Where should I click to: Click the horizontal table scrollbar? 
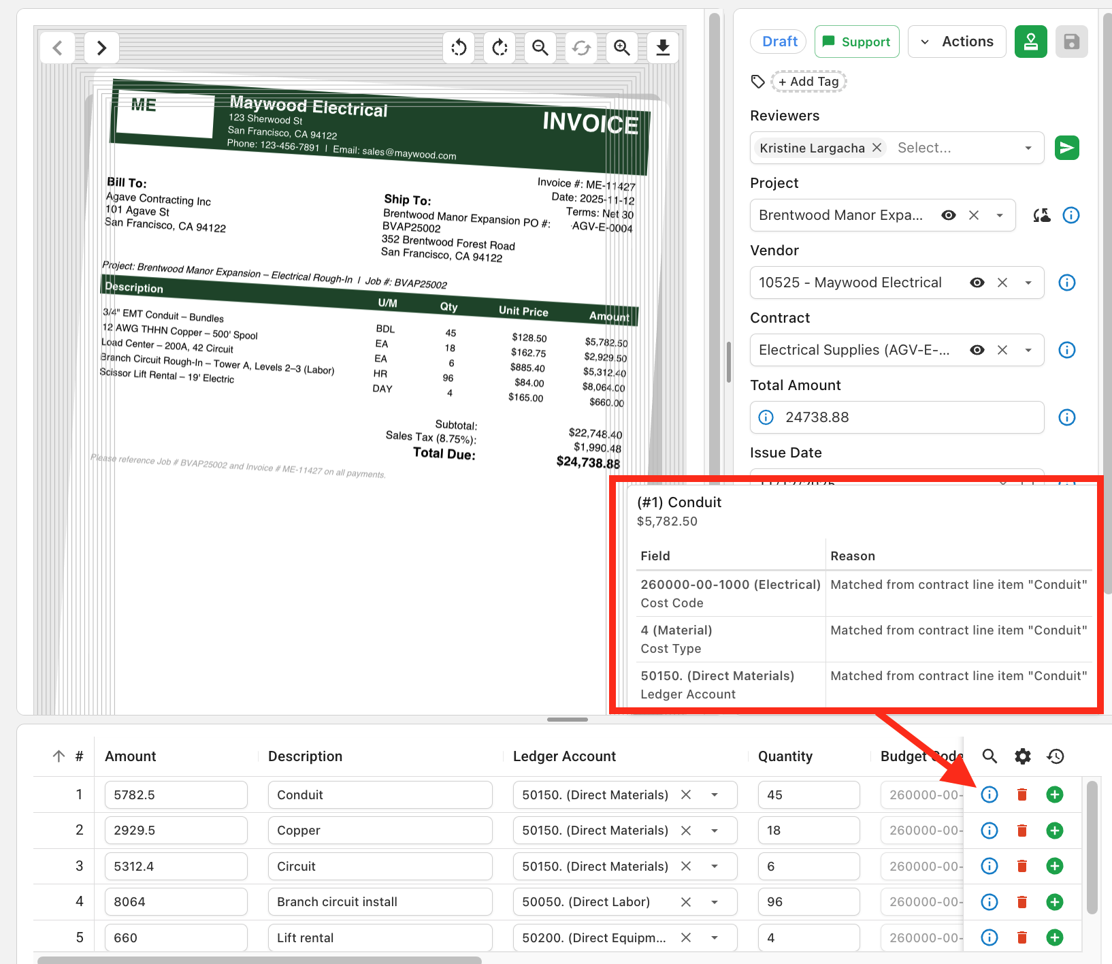point(259,960)
